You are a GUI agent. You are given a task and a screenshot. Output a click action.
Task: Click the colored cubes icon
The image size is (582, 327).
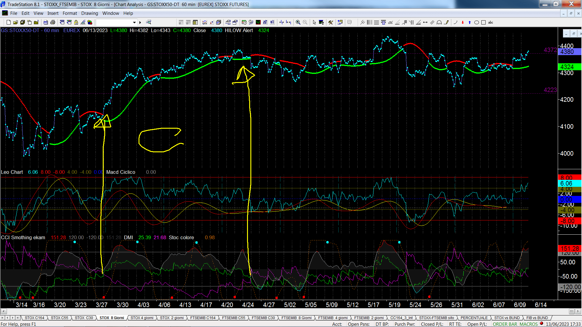[x=90, y=22]
